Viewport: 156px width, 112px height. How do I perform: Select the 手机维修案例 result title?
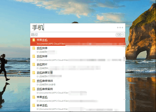click(44, 89)
